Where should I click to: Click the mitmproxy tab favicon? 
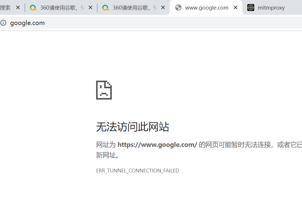click(250, 8)
